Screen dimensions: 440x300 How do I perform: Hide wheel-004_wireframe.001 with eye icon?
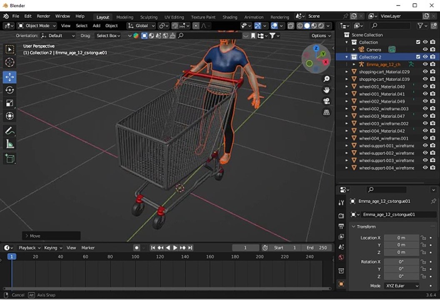425,138
